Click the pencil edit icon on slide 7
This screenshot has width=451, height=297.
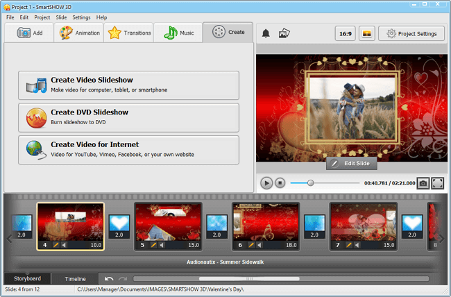coord(348,245)
